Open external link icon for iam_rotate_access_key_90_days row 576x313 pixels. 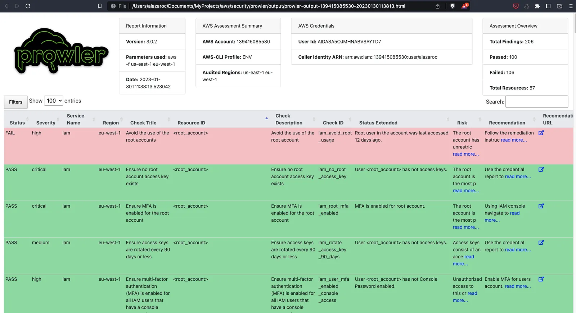(541, 243)
